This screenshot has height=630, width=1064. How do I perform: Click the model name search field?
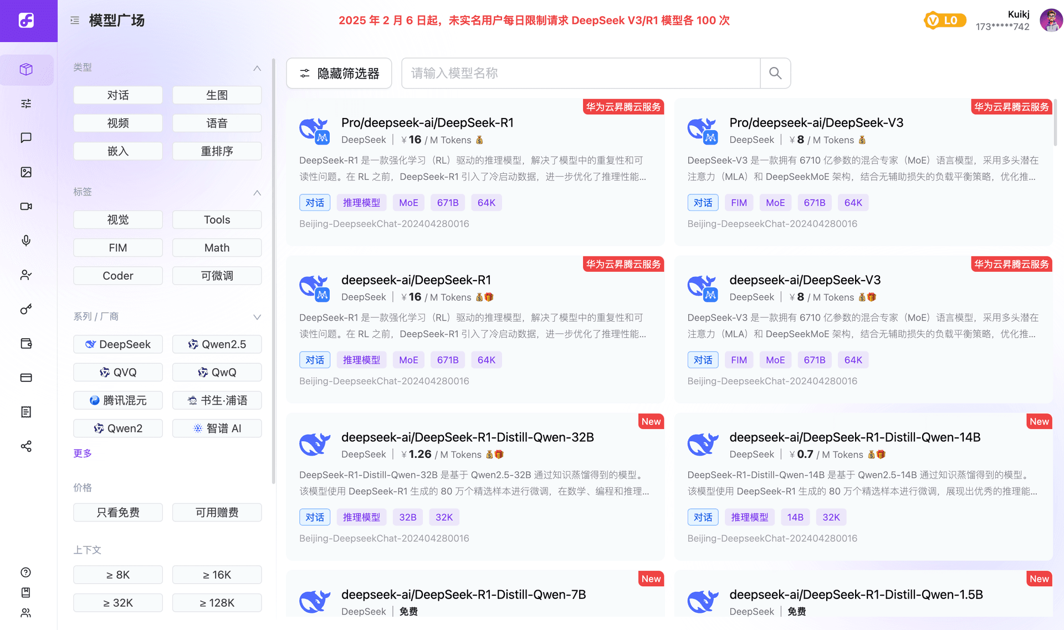581,73
